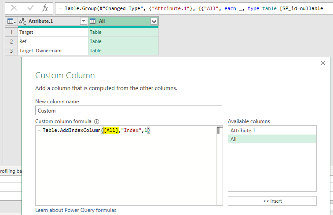Open the Table value in Target_Owner-nam row
The image size is (333, 215).
click(95, 51)
